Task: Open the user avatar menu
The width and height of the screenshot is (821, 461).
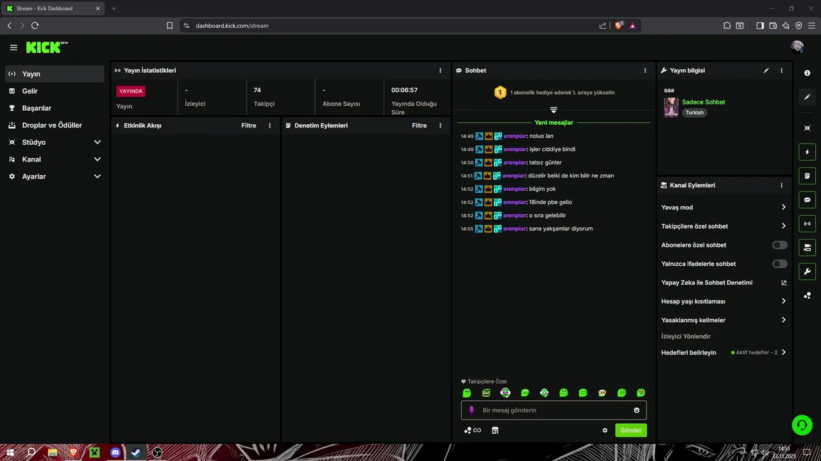Action: coord(797,47)
